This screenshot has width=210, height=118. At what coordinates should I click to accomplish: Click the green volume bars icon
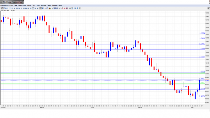[x=50, y=8]
